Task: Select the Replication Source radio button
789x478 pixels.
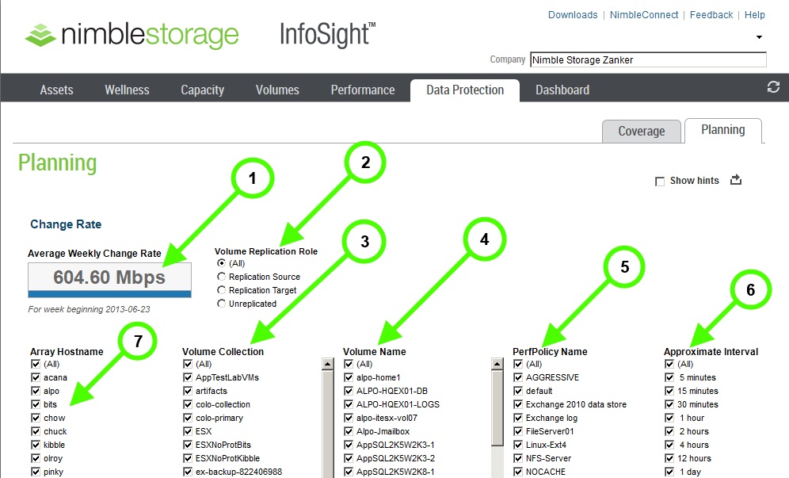Action: [x=220, y=276]
